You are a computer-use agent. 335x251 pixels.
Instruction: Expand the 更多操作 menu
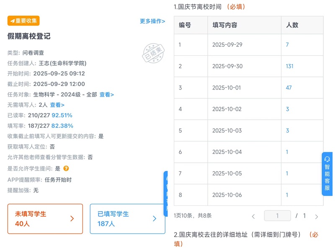click(152, 21)
